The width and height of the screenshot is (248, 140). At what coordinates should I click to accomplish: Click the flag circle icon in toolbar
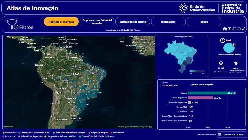[234, 29]
